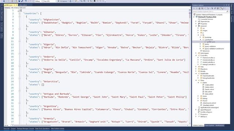Click the "Andorra la Vella" state string
The width and height of the screenshot is (234, 131).
click(55, 60)
